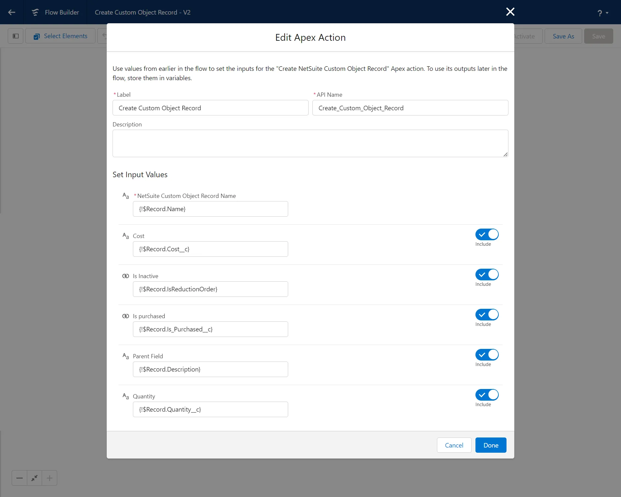The height and width of the screenshot is (497, 621).
Task: Click the text type icon beside Parent Field
Action: 126,356
